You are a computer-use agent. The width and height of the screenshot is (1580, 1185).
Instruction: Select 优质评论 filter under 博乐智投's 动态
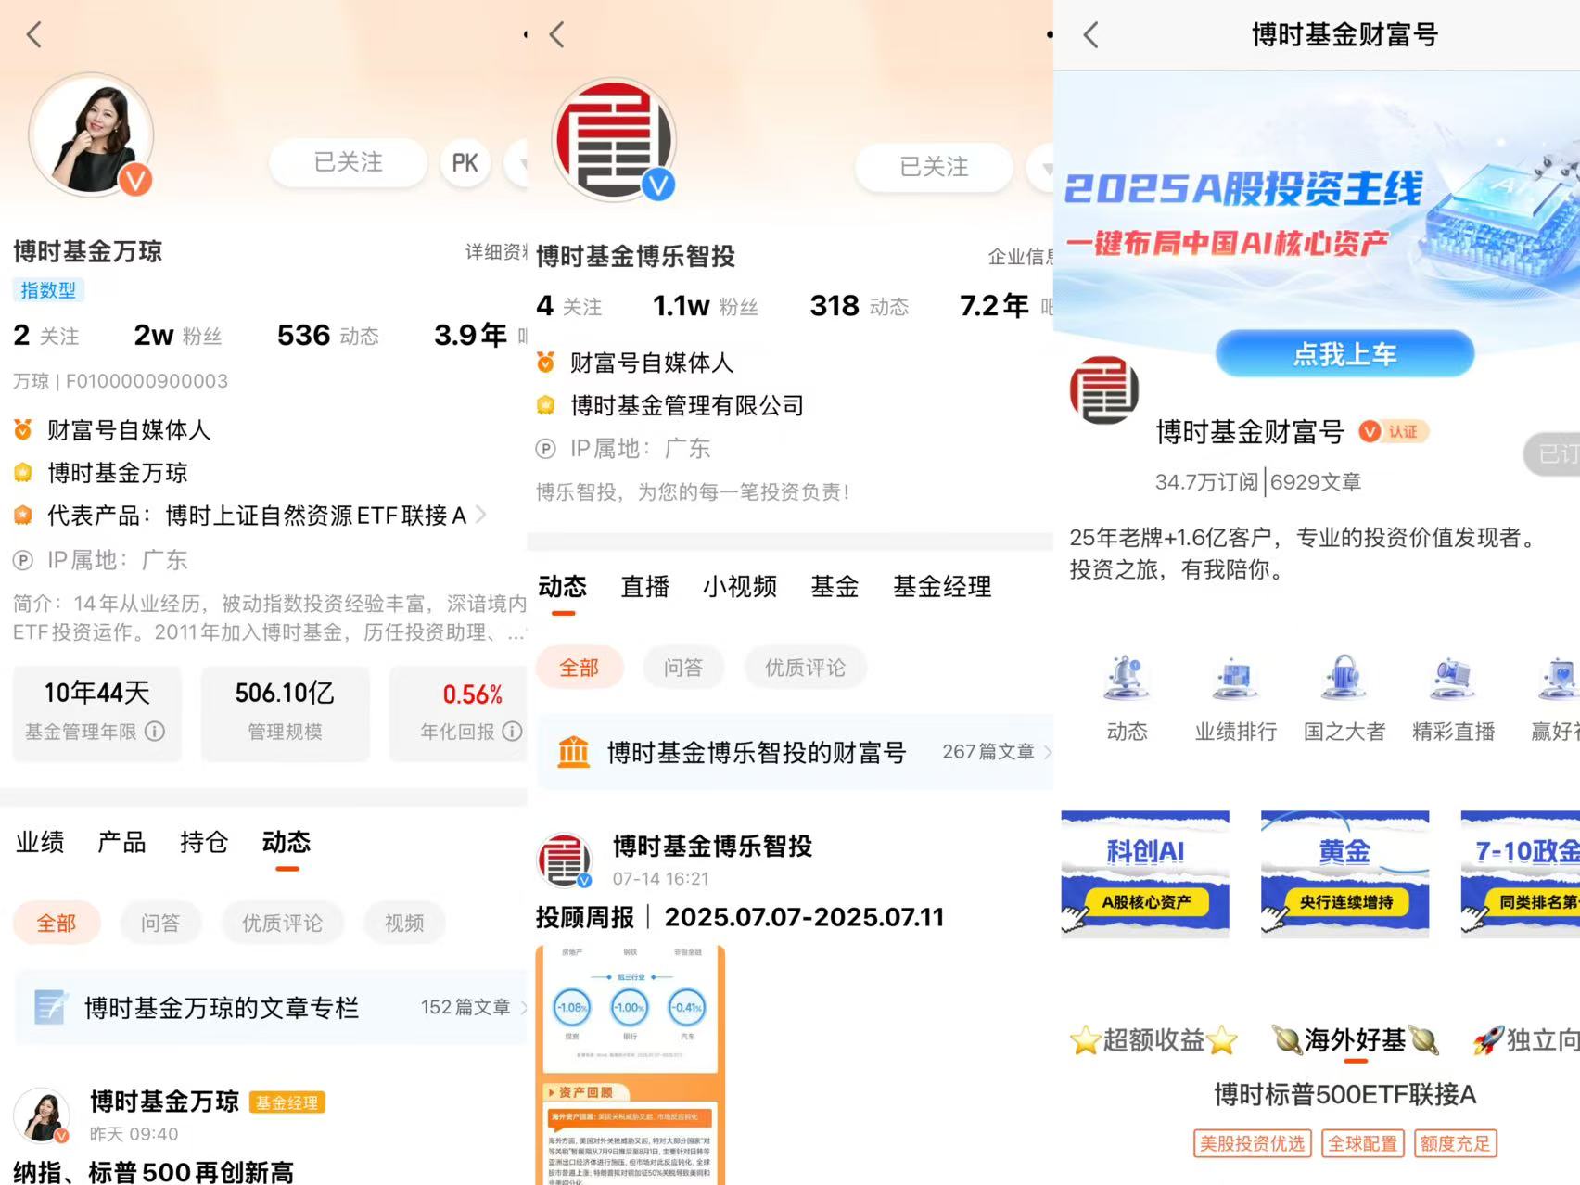805,668
